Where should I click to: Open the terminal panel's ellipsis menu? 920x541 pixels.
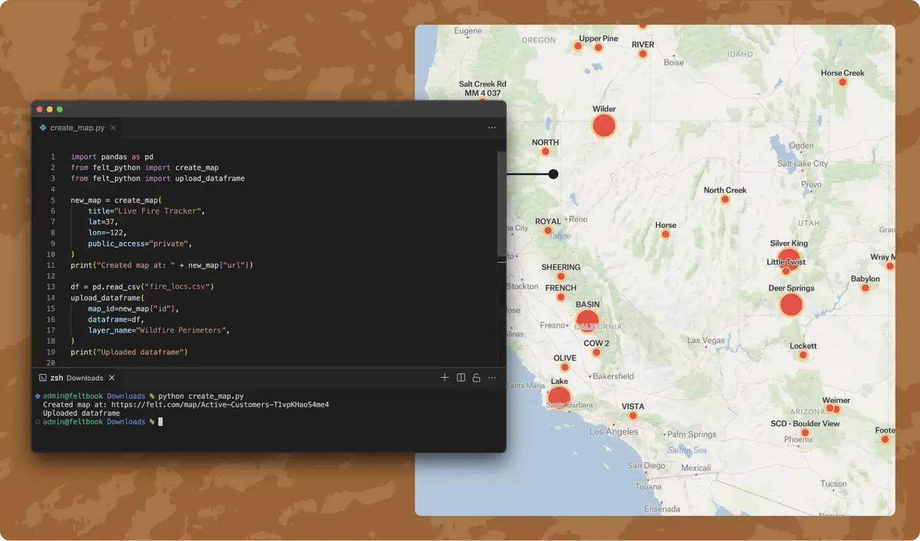[492, 377]
